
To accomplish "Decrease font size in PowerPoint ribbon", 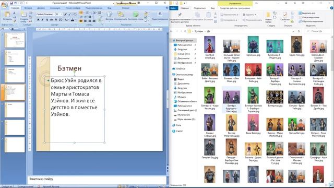I will [x=69, y=14].
